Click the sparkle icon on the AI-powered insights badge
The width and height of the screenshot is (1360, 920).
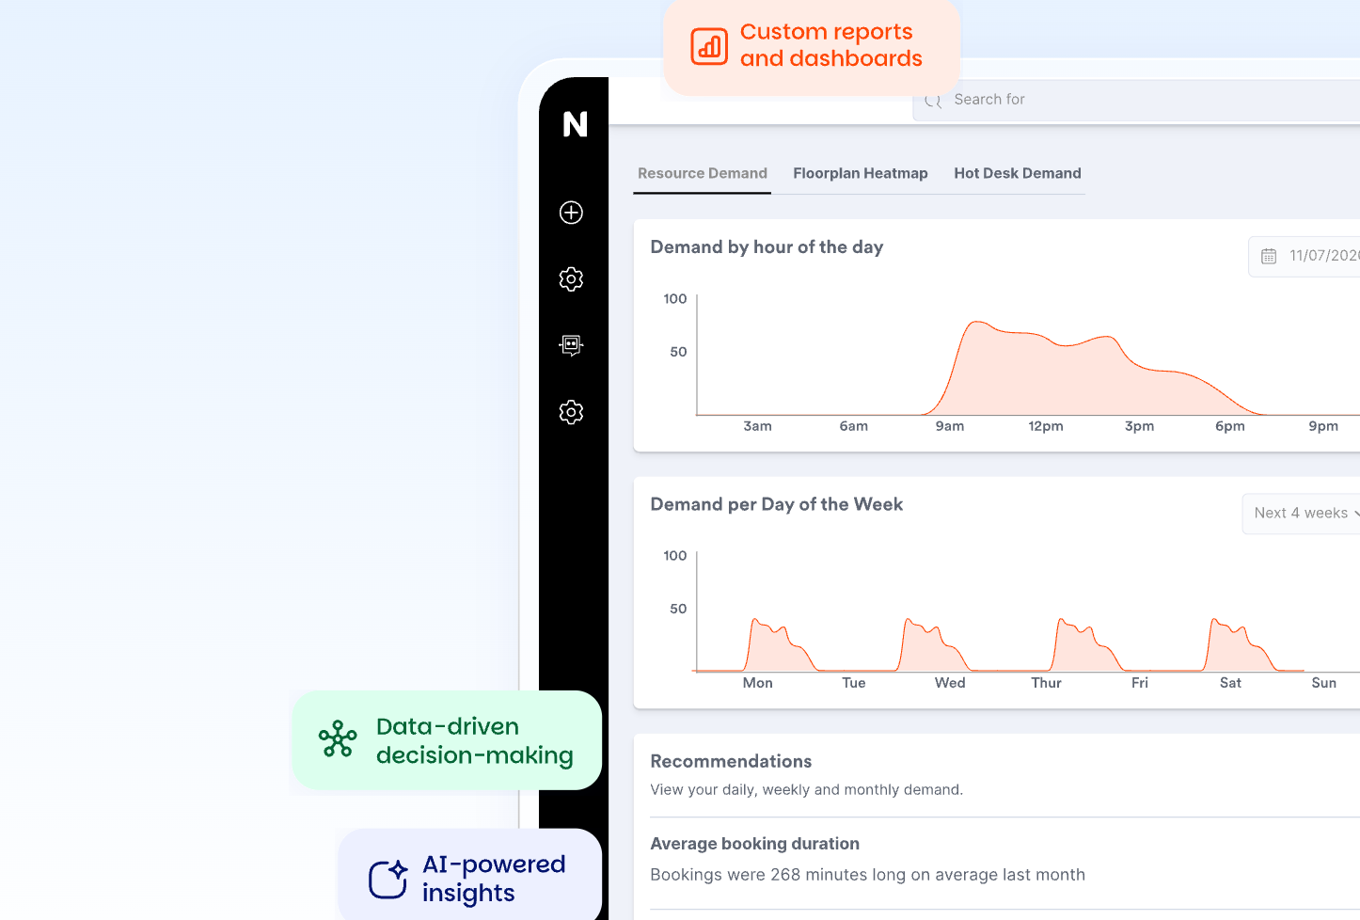coord(387,880)
